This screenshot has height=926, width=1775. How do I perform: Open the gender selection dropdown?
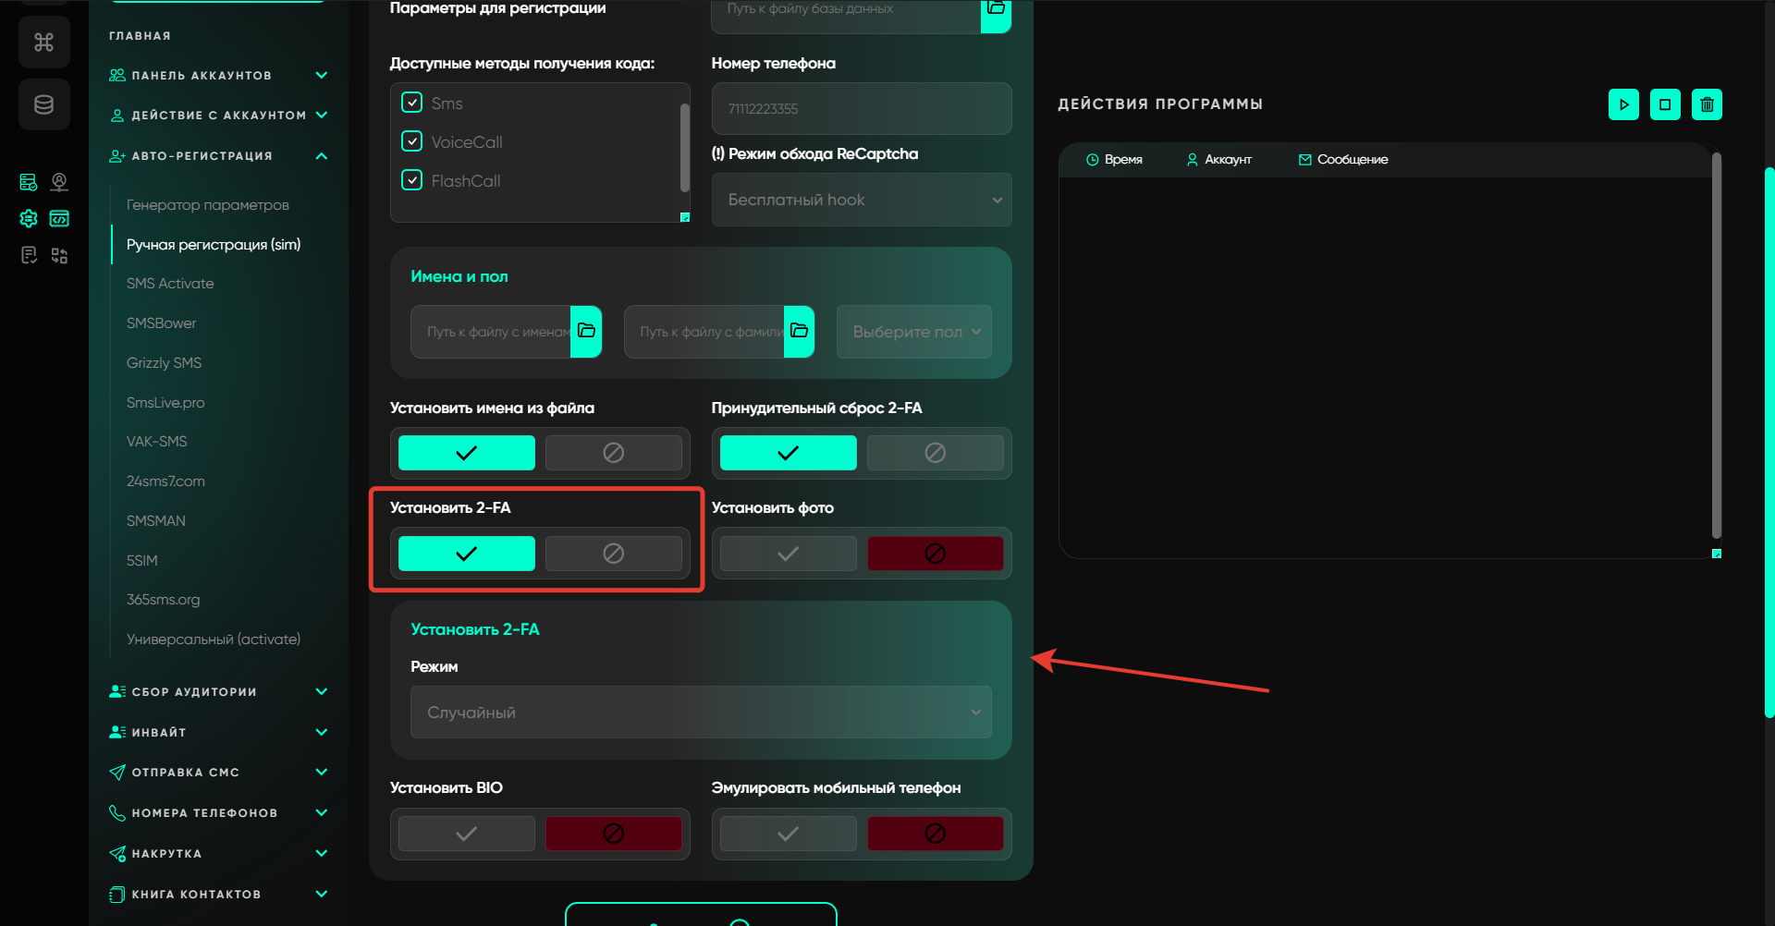[x=914, y=332]
